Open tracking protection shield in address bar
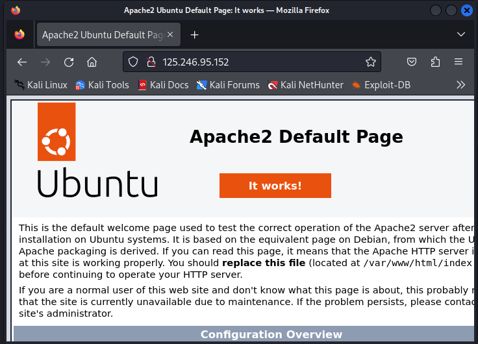The image size is (478, 344). (133, 62)
